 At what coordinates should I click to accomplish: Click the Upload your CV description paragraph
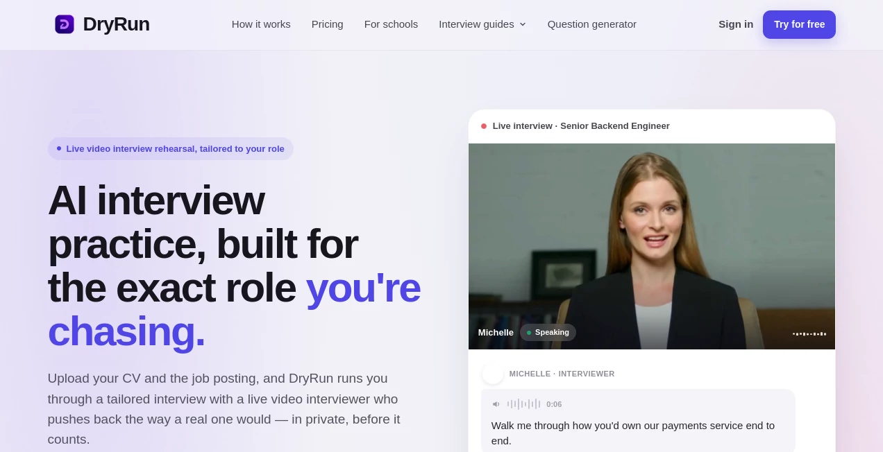[224, 409]
